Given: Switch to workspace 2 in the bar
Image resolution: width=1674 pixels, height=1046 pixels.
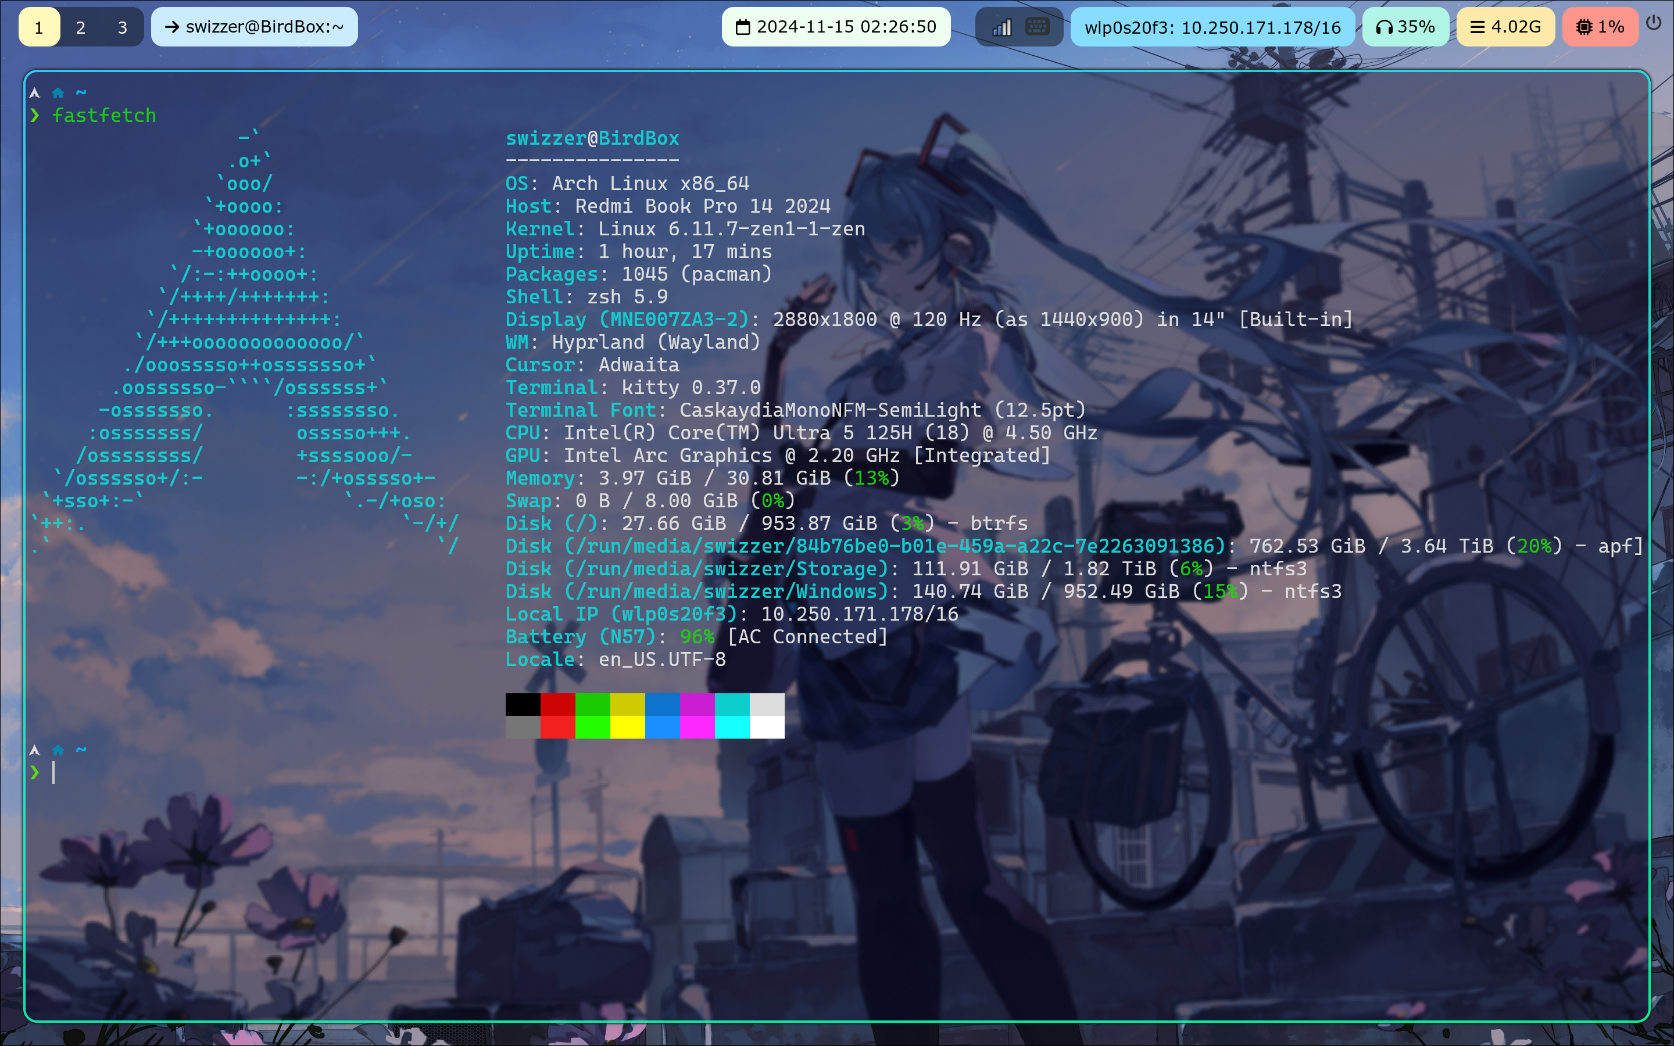Looking at the screenshot, I should 81,27.
